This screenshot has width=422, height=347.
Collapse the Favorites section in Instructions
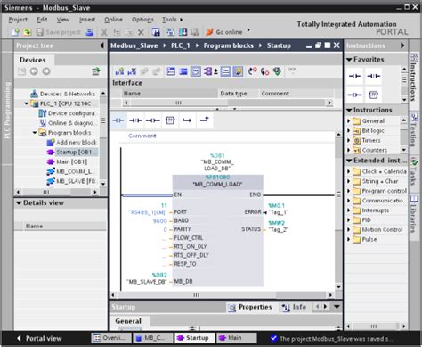click(349, 60)
